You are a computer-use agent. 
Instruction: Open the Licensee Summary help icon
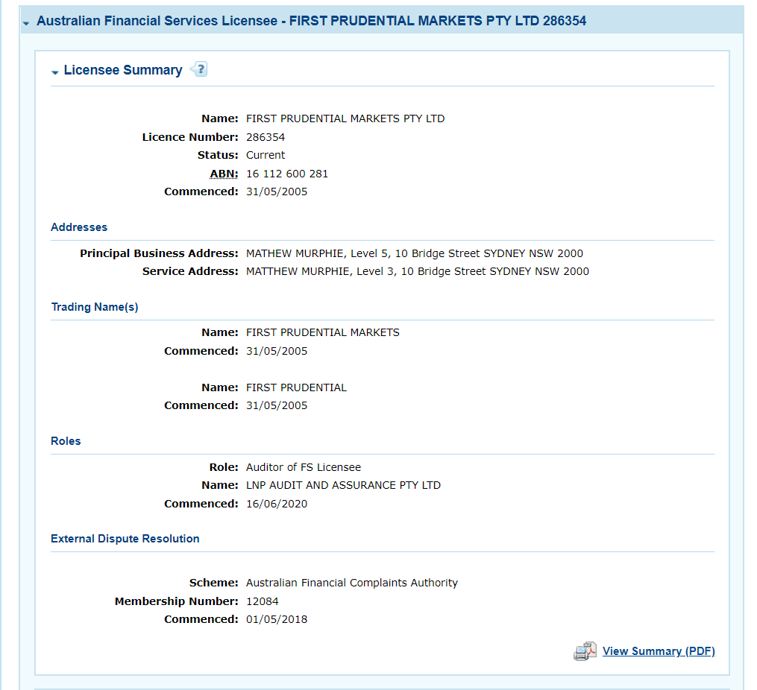[198, 69]
